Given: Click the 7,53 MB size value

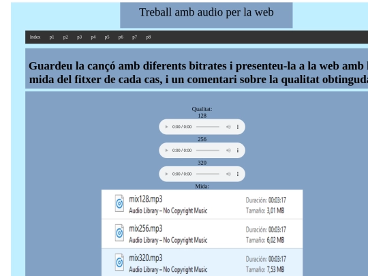Looking at the screenshot, I should tap(275, 269).
